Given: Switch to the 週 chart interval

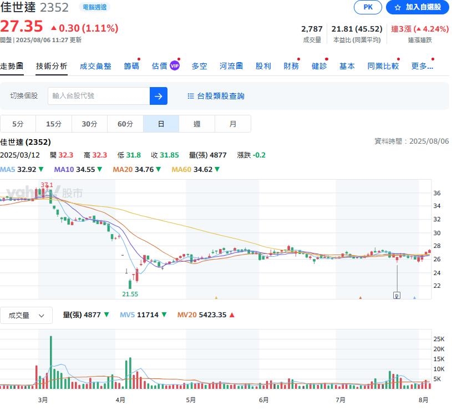Looking at the screenshot, I should pos(197,124).
